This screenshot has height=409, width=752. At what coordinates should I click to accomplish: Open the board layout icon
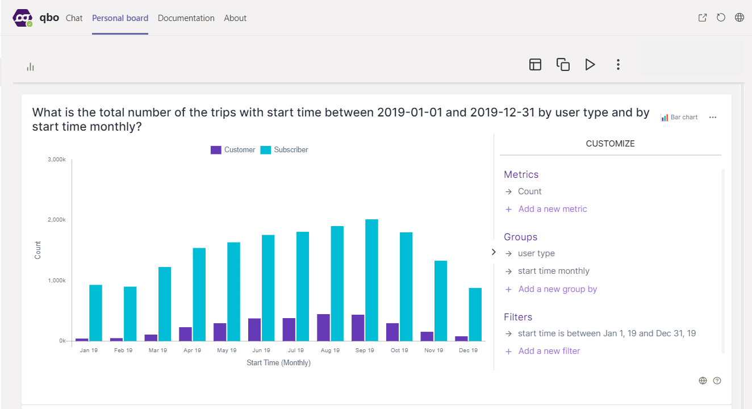pos(535,64)
